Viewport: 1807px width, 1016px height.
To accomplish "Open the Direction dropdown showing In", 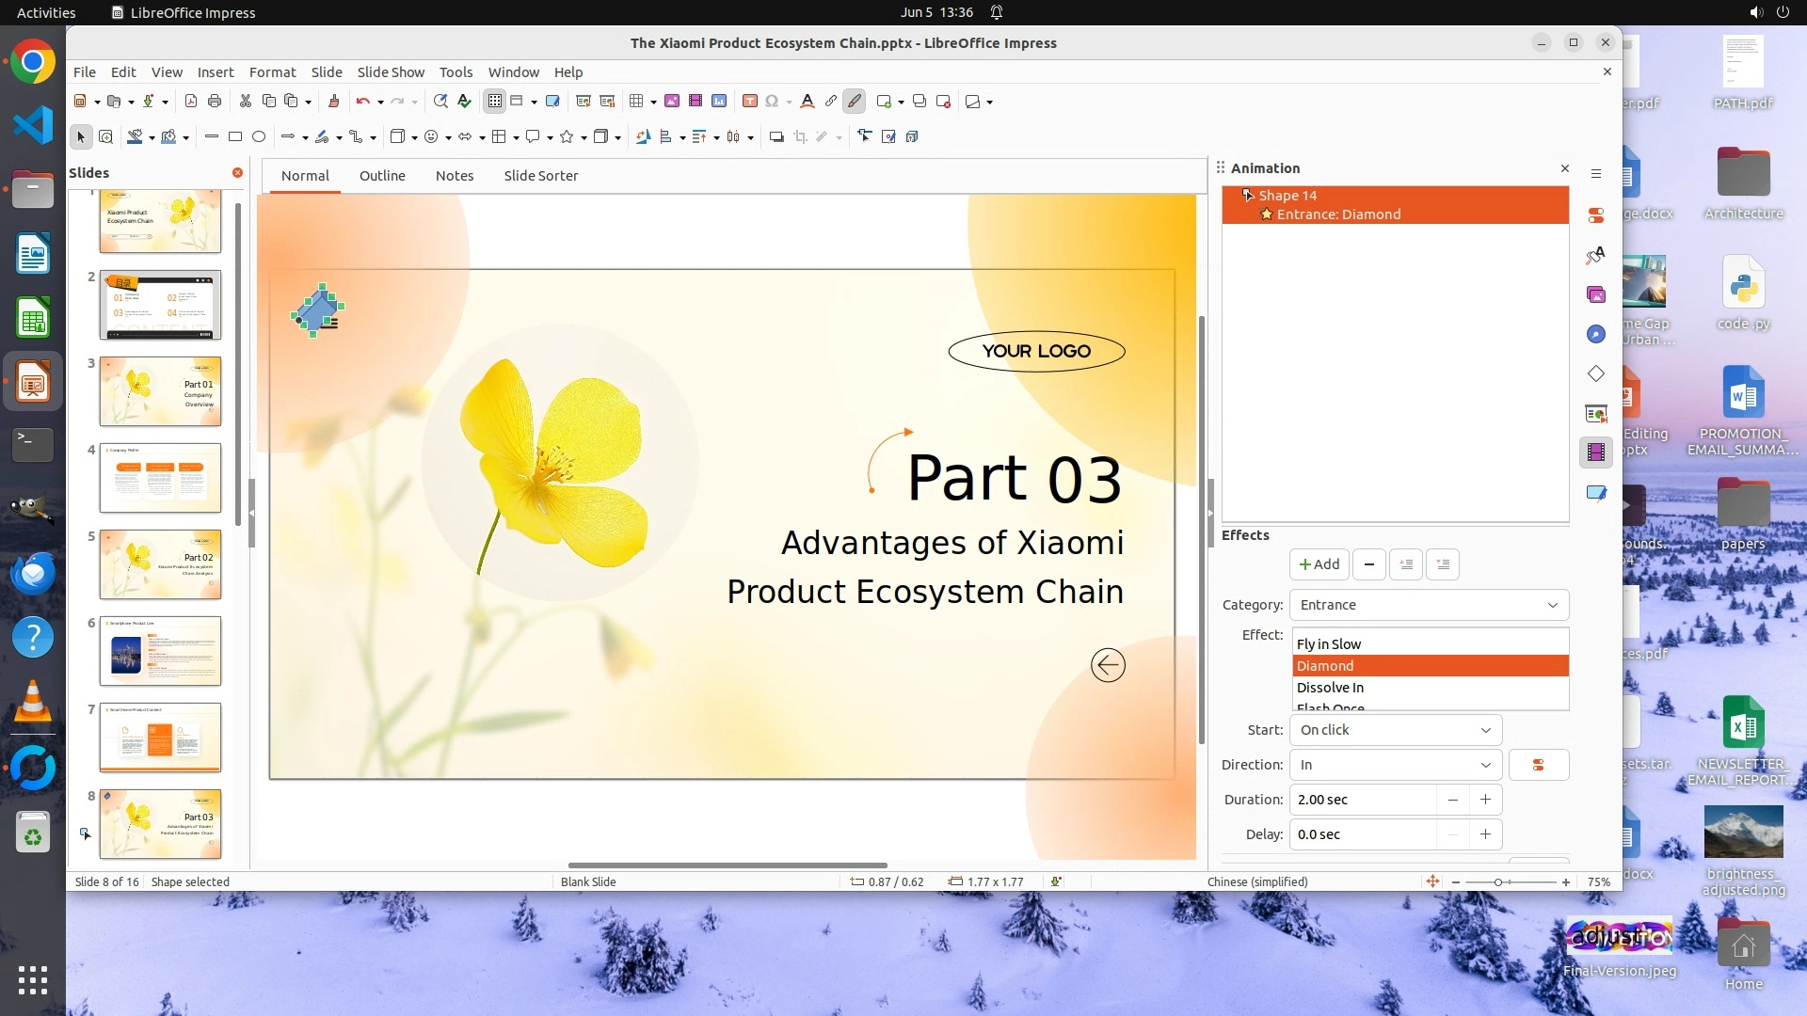I will point(1395,765).
